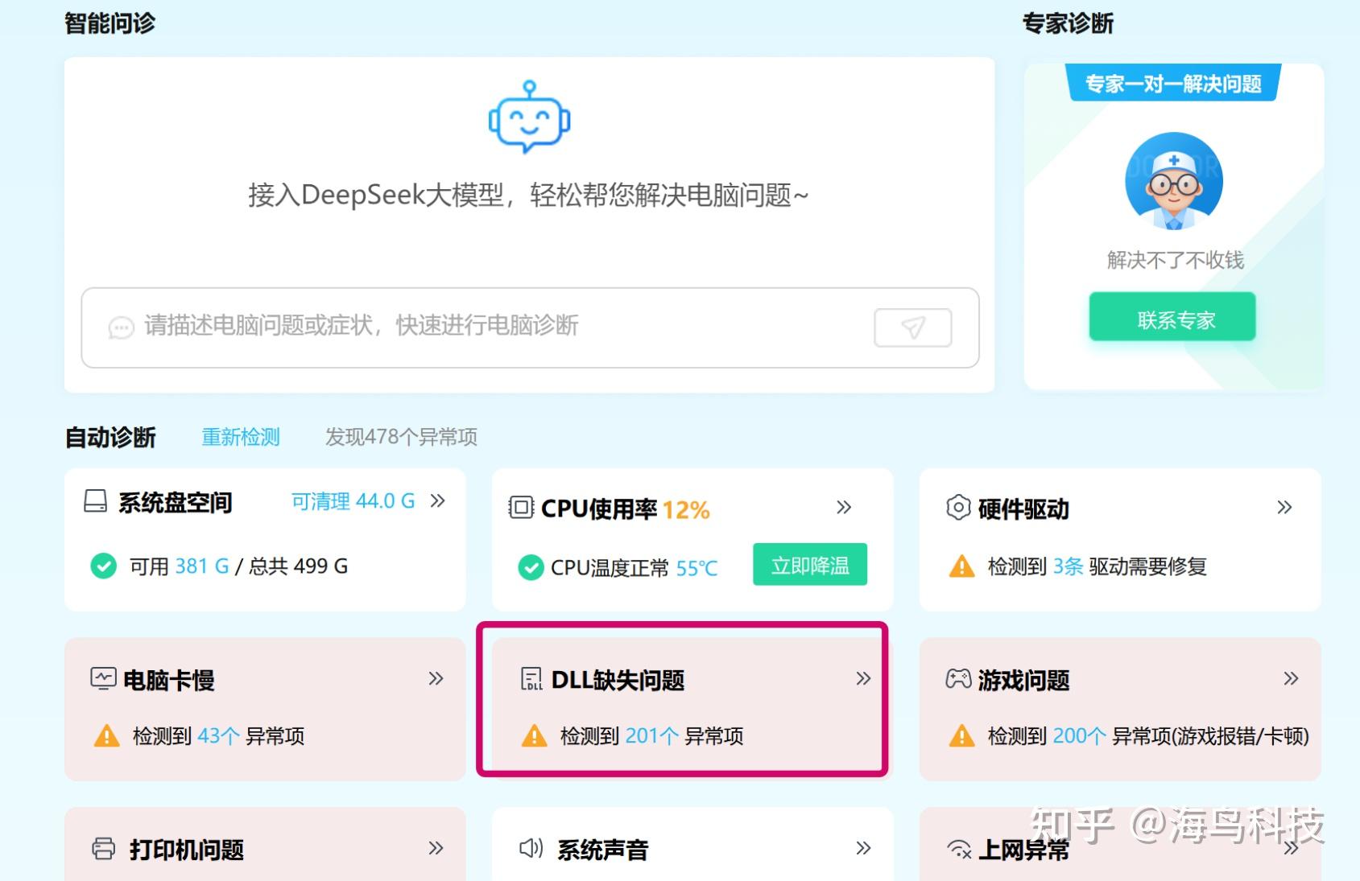Expand the 系统盘空间 card details chevron
The height and width of the screenshot is (881, 1360).
coord(438,500)
